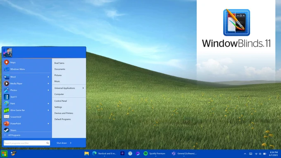Image resolution: width=281 pixels, height=158 pixels.
Task: Expand Universal Applications submenu arrow
Action: click(x=83, y=88)
